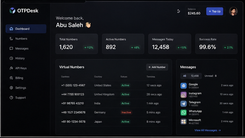Image resolution: width=245 pixels, height=138 pixels.
Task: Select number +1 (555) 123-4567
Action: [73, 85]
